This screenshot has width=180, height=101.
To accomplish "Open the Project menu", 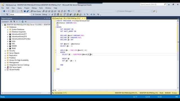I will 27,8.
